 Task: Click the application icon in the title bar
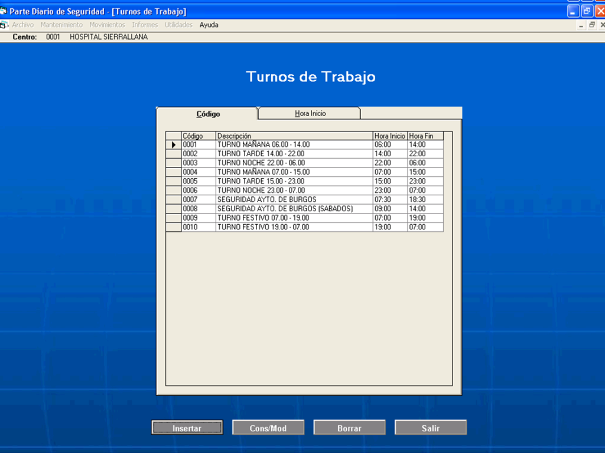point(4,12)
